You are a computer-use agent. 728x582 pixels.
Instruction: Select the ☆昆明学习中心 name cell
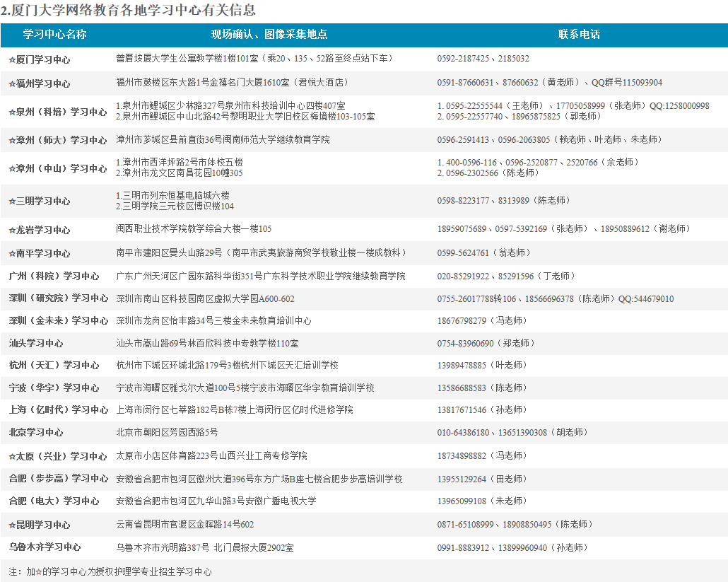click(40, 525)
